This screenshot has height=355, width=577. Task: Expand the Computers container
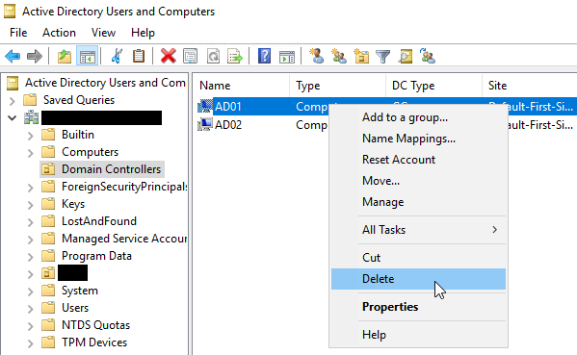tap(30, 153)
